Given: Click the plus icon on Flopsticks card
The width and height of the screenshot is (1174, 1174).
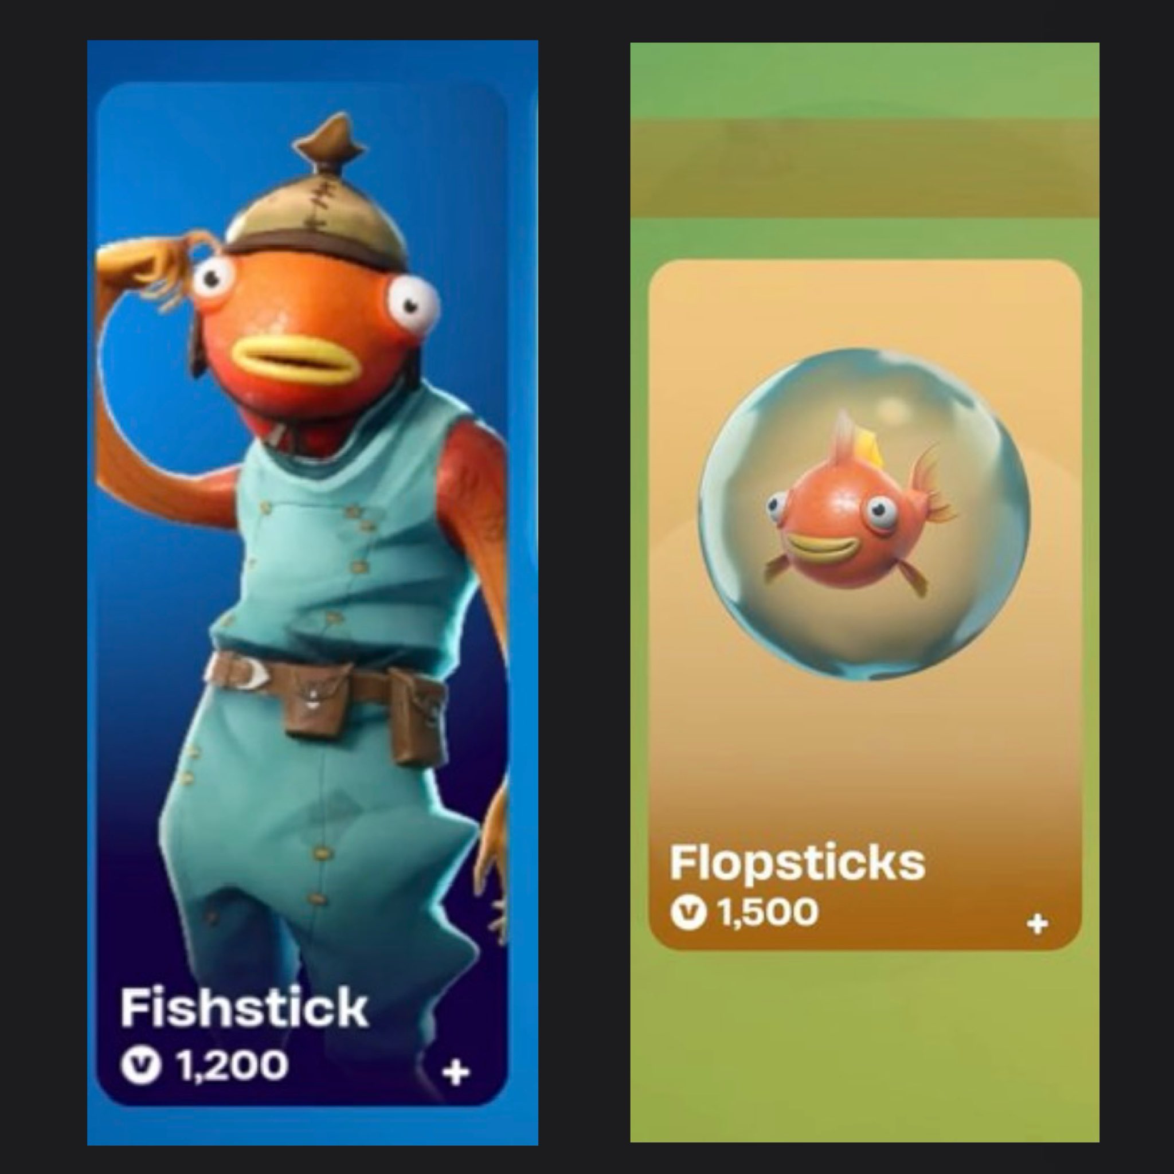Looking at the screenshot, I should tap(1037, 924).
